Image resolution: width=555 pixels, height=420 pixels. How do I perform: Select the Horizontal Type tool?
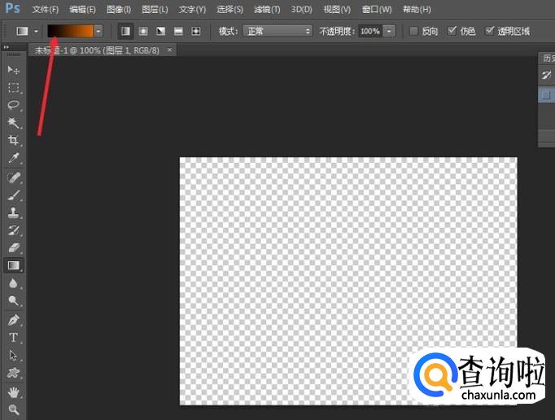point(14,337)
